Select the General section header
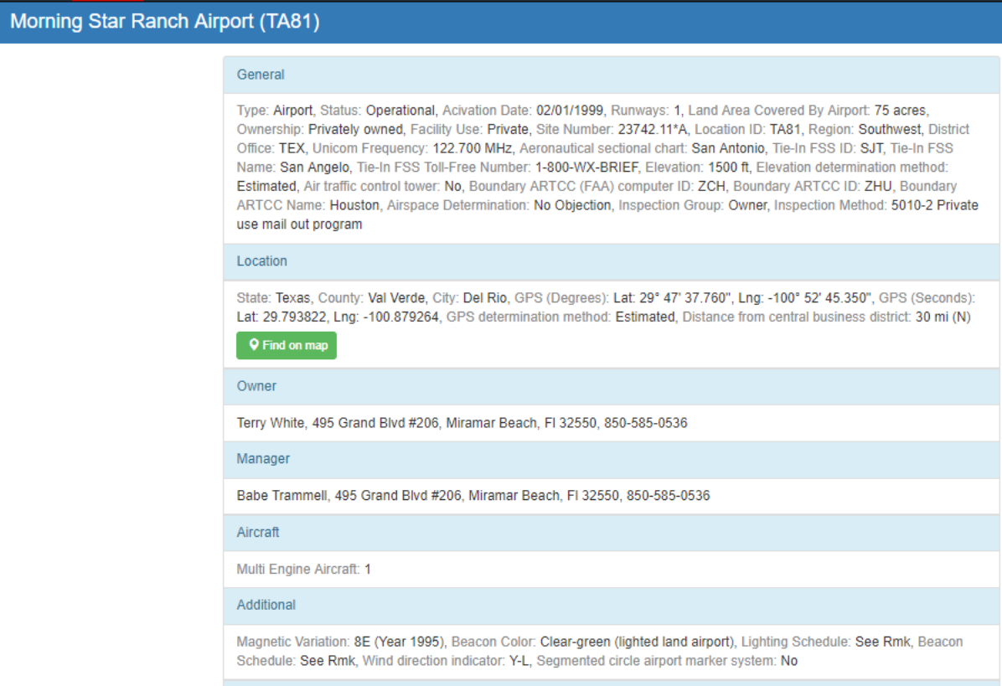The image size is (1002, 686). point(612,75)
